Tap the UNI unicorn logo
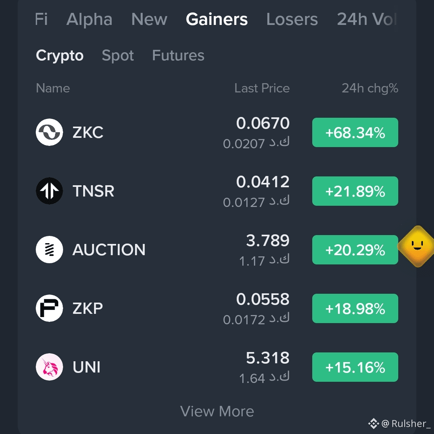This screenshot has height=434, width=434. [49, 367]
